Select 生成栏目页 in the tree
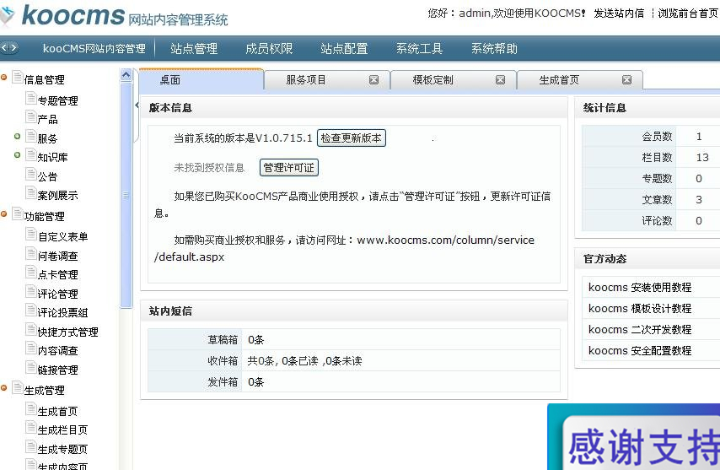 point(63,430)
